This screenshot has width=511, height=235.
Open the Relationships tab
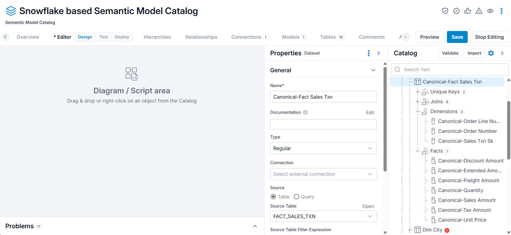click(201, 37)
